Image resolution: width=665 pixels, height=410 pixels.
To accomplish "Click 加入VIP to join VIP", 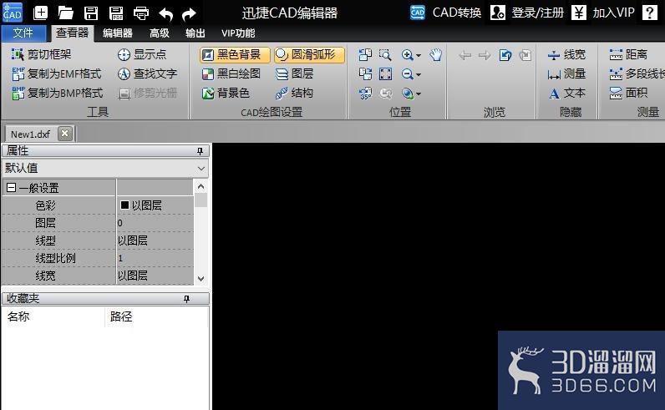I will [603, 13].
